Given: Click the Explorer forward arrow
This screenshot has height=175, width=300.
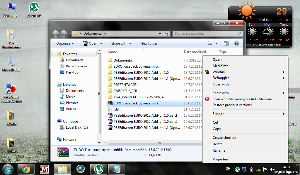Looking at the screenshot, I should click(64, 34).
